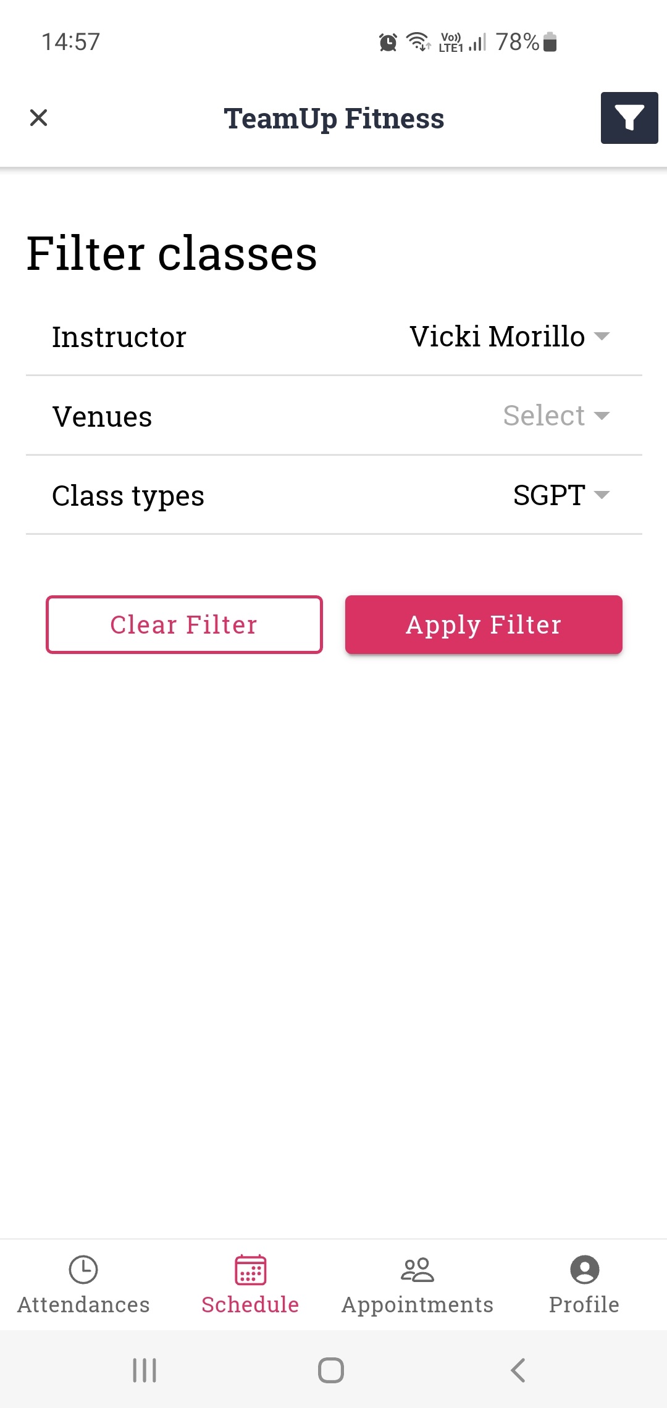Select the Profile tab label
The image size is (667, 1408).
tap(584, 1304)
